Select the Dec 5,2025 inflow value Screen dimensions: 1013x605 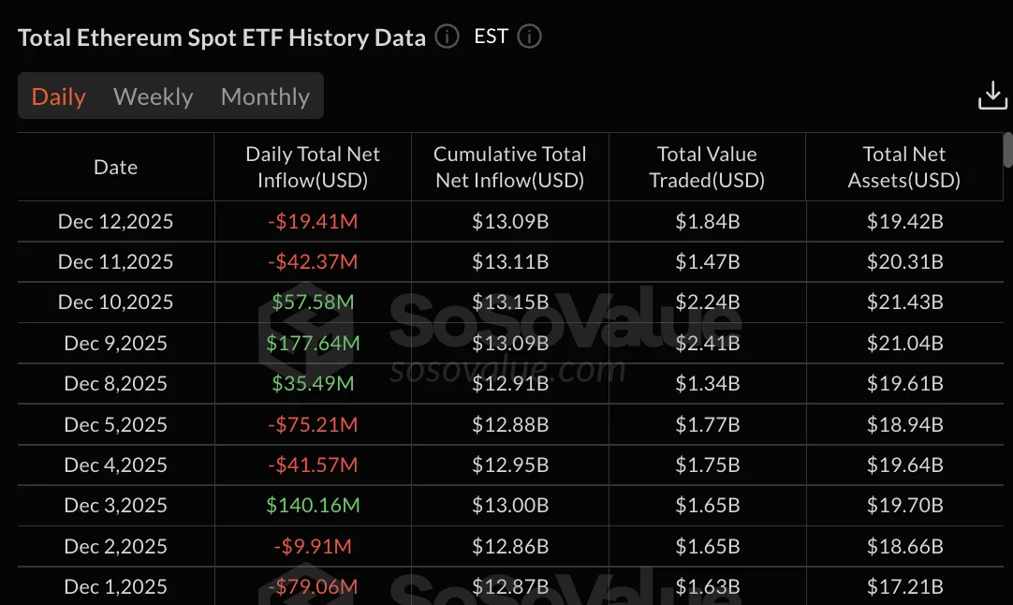[313, 424]
